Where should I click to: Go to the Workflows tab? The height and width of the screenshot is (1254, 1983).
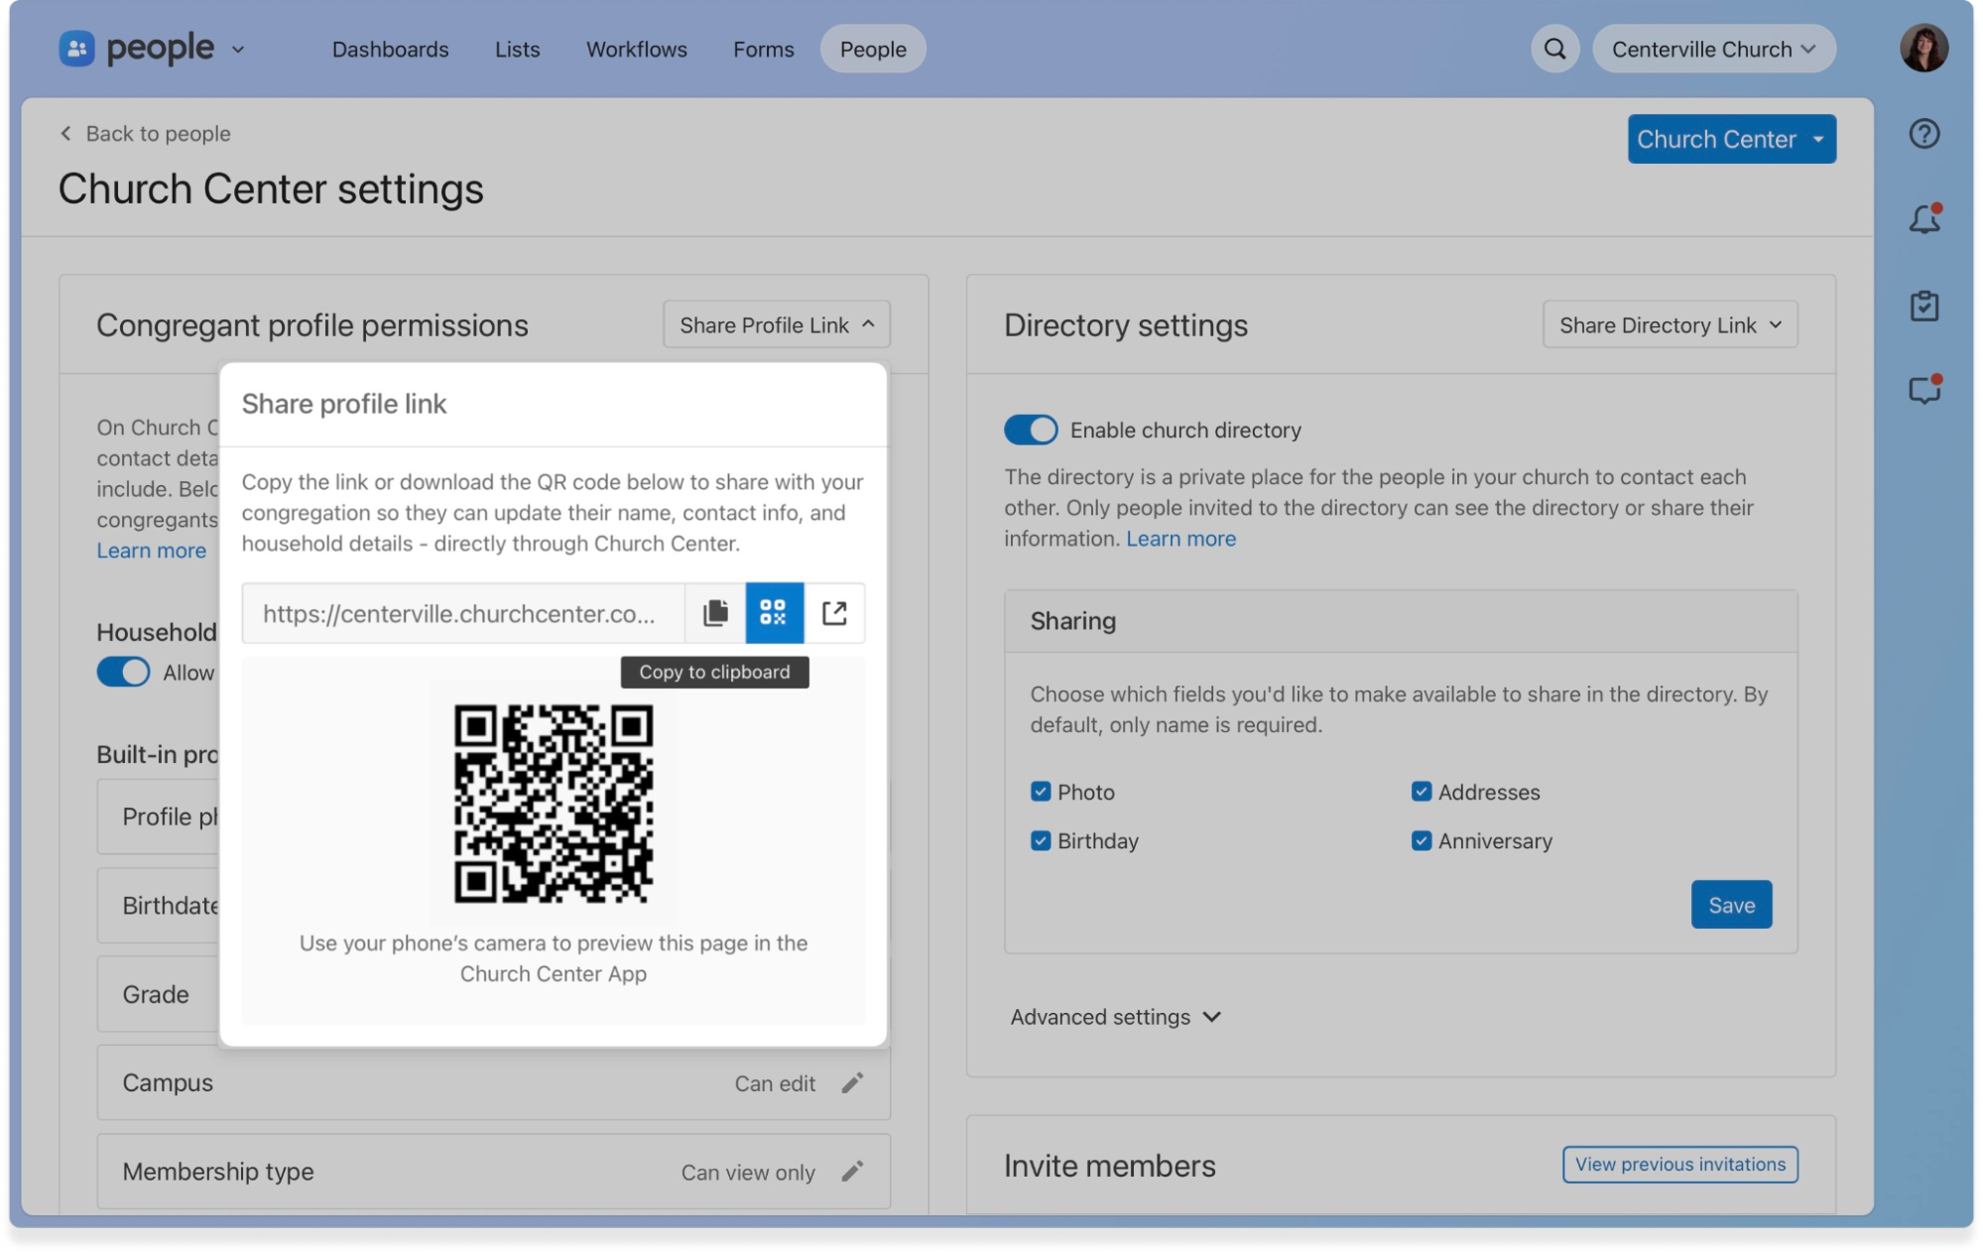(x=636, y=49)
